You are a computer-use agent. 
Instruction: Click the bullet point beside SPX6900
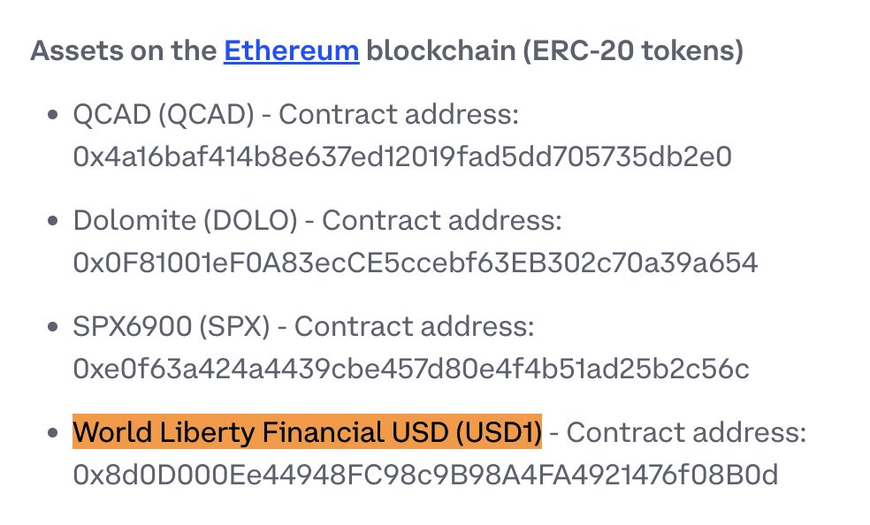[x=54, y=327]
